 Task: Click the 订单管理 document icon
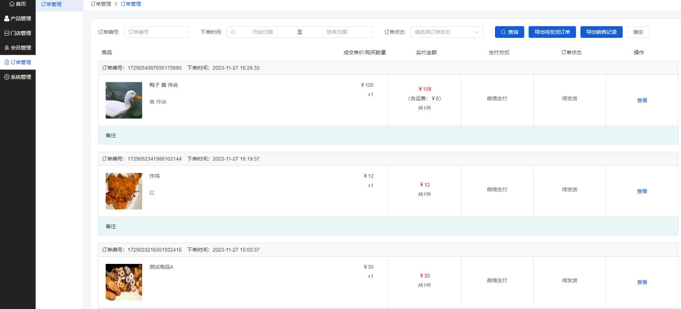[7, 62]
